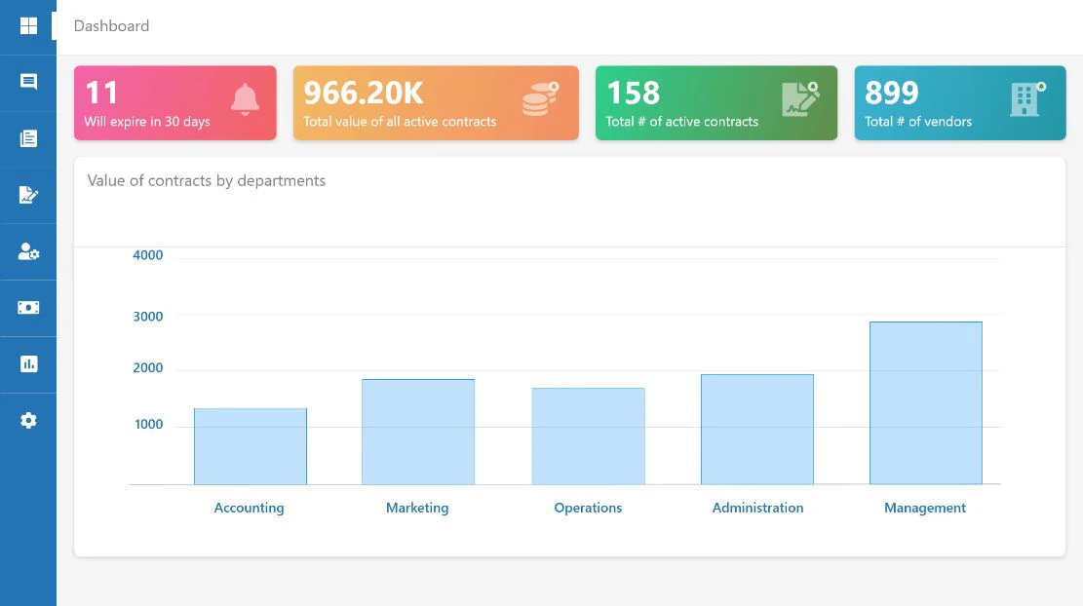The image size is (1083, 606).
Task: Open 'Total value of all active contracts' card
Action: pos(436,103)
